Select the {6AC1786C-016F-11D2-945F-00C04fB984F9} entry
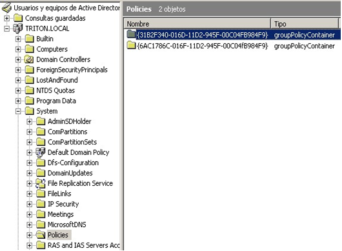342x251 pixels. [202, 46]
